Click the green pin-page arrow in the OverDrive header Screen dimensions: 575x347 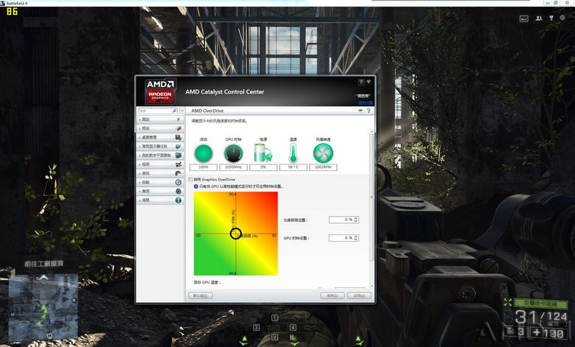coord(360,111)
